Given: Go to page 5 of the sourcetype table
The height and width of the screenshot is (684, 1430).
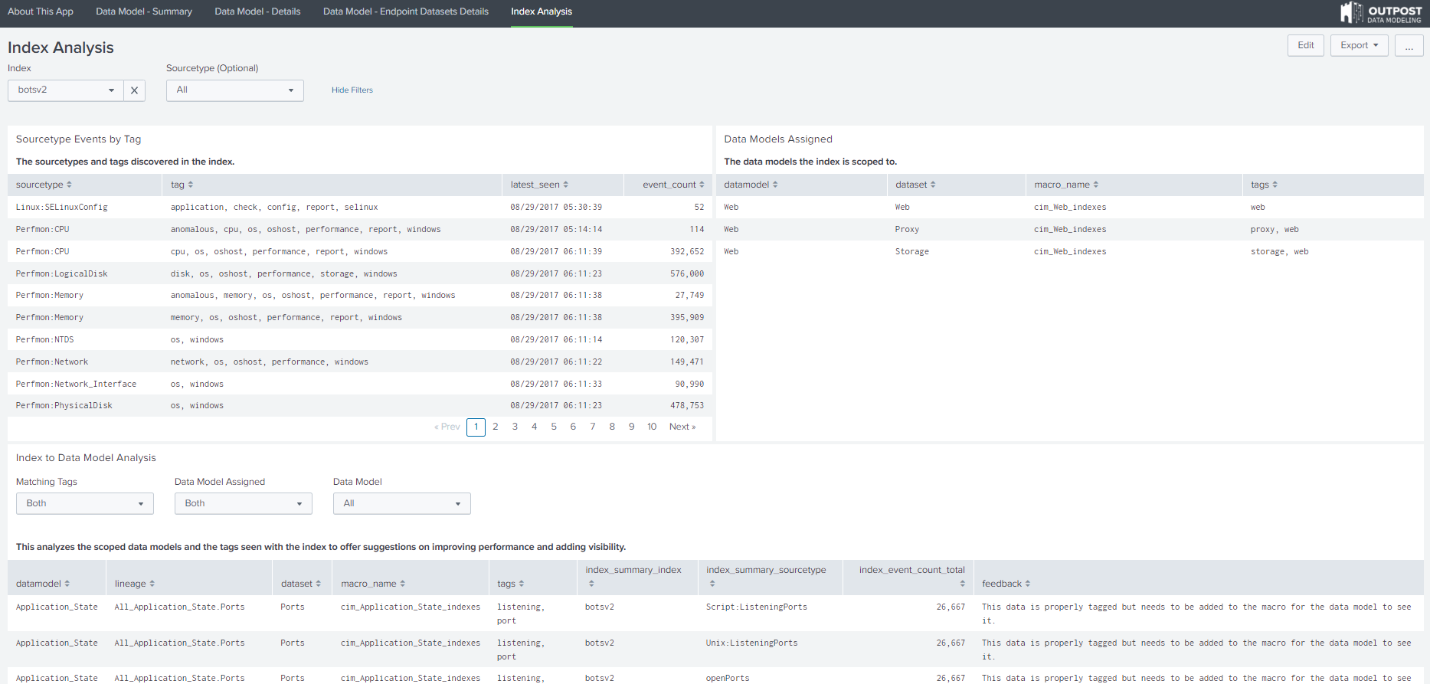Looking at the screenshot, I should tap(554, 427).
